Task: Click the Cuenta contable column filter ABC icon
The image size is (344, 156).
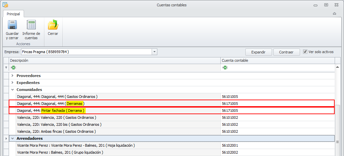Action: [225, 67]
